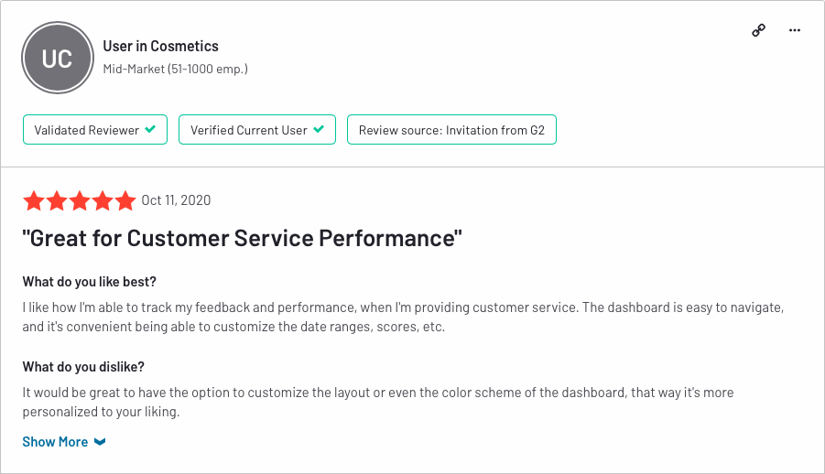Open the User in Cosmetics profile name

click(x=160, y=47)
